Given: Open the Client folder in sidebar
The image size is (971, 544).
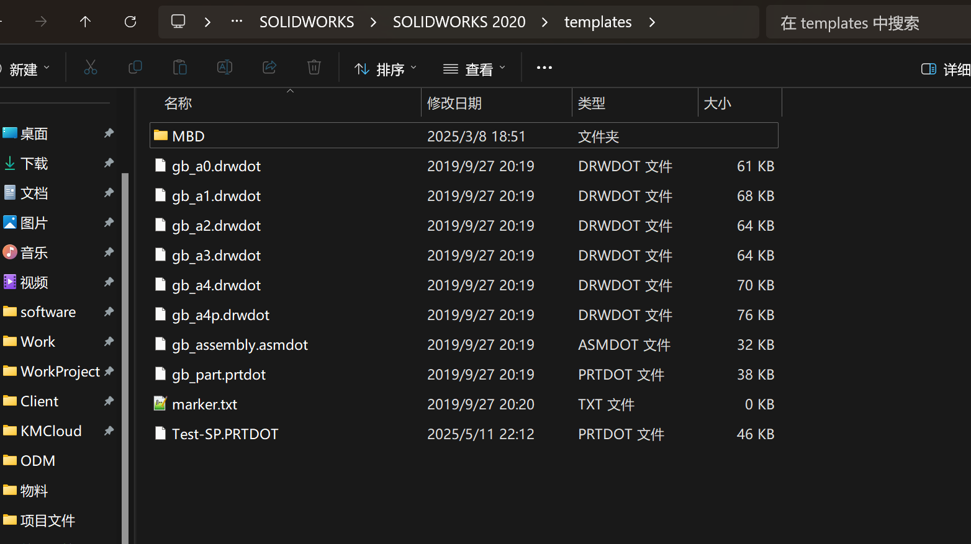Looking at the screenshot, I should pos(40,401).
